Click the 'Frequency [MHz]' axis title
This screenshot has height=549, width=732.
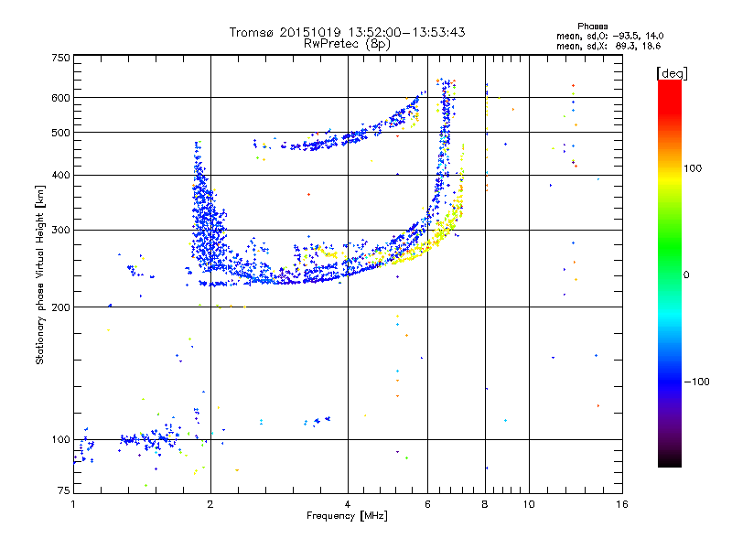pos(347,516)
